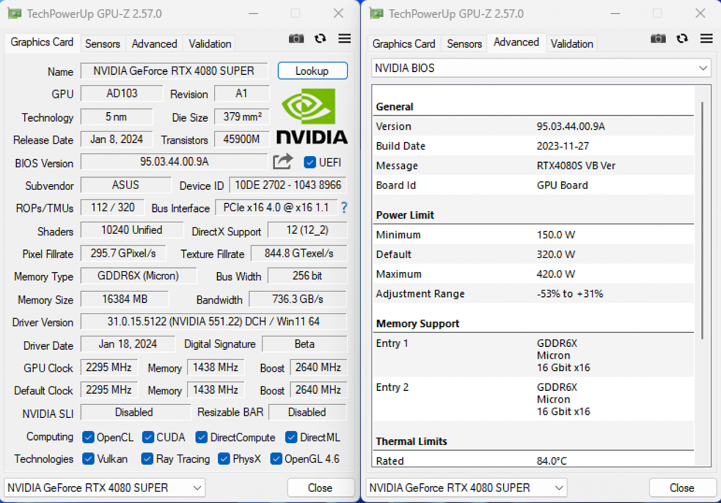Click the Pixel Fillrate value field
721x503 pixels.
tap(123, 253)
